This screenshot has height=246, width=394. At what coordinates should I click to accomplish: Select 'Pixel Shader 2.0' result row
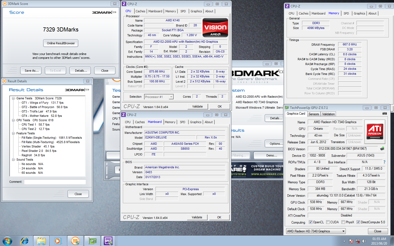point(39,151)
